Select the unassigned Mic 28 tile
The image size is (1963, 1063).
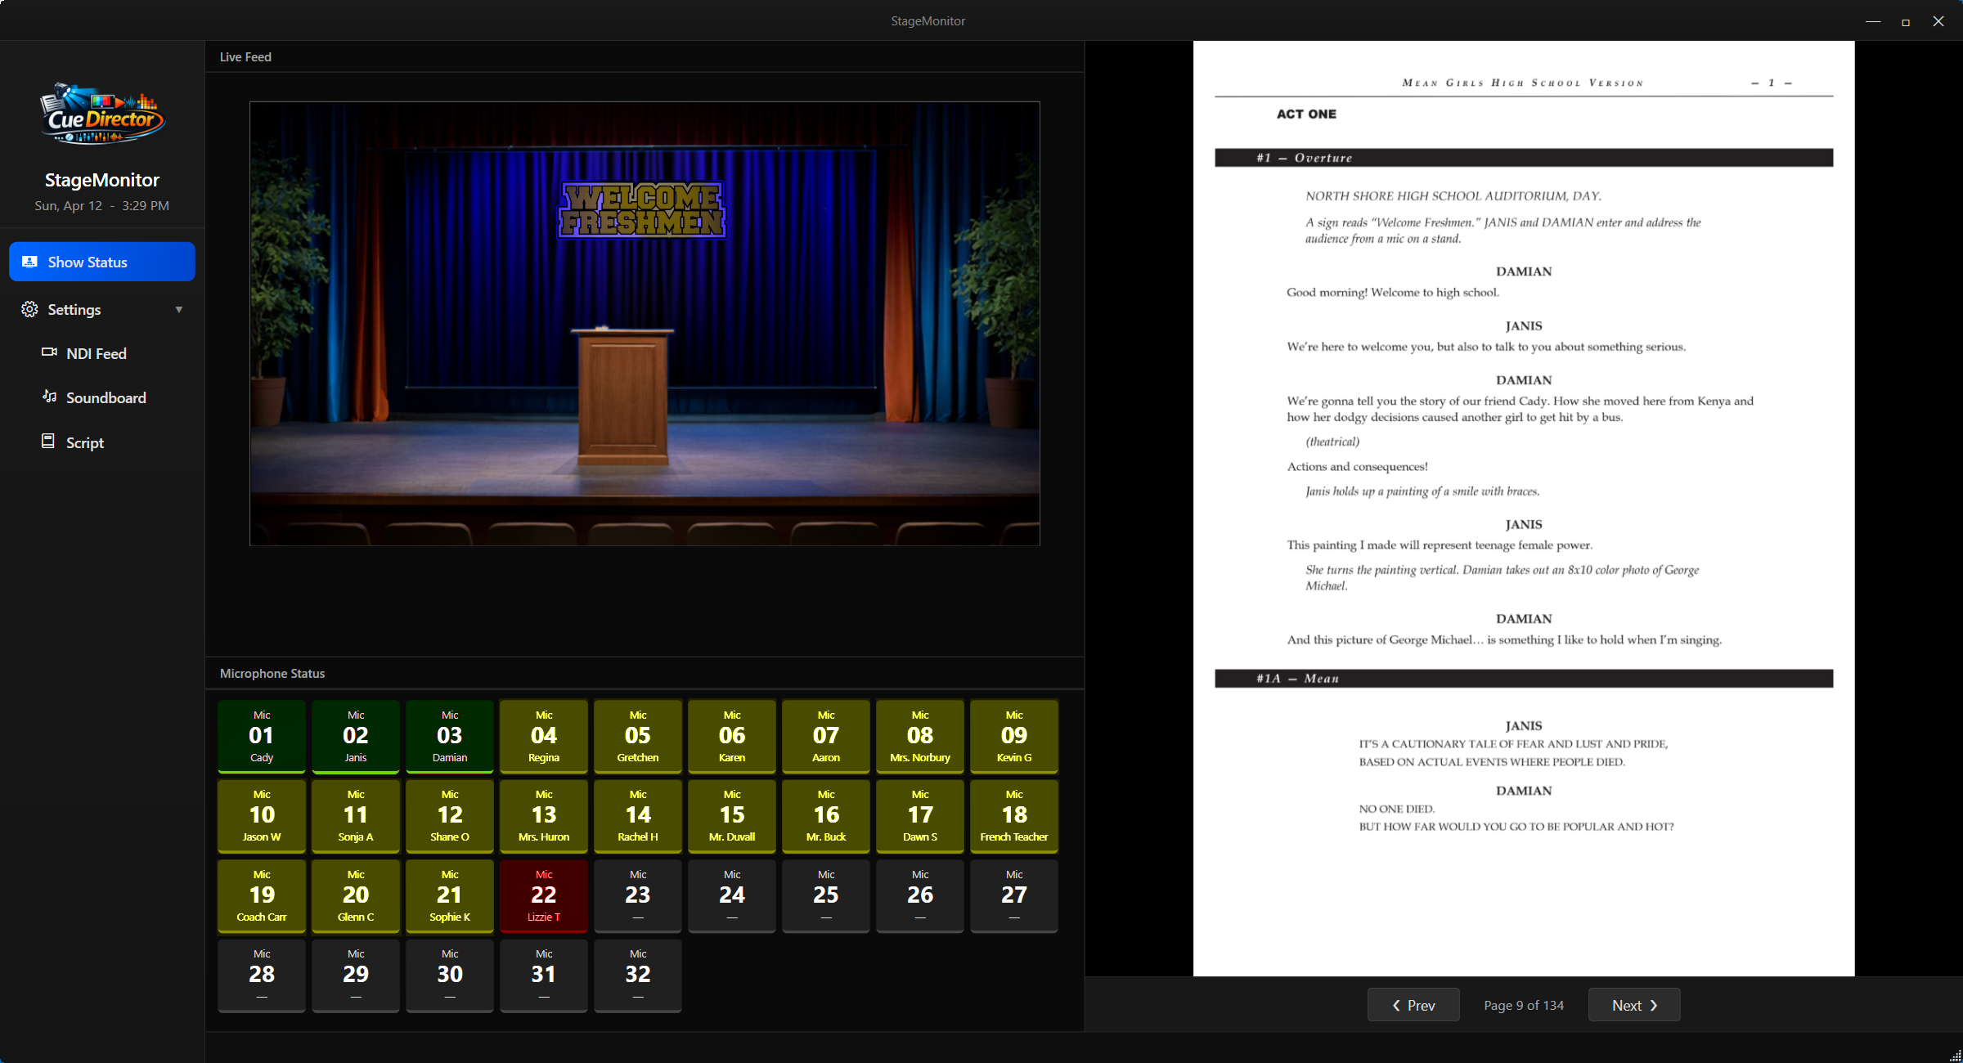click(x=261, y=976)
